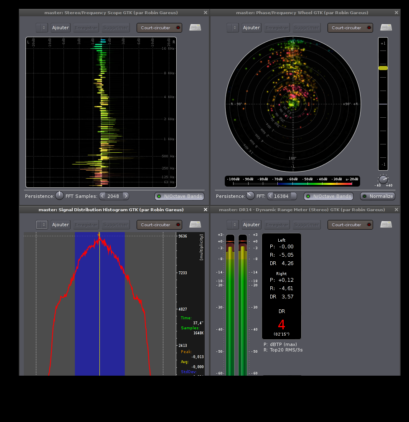Image resolution: width=409 pixels, height=422 pixels.
Task: Open keyboard icon in Phase/Frequency Wheel panel
Action: click(x=386, y=28)
